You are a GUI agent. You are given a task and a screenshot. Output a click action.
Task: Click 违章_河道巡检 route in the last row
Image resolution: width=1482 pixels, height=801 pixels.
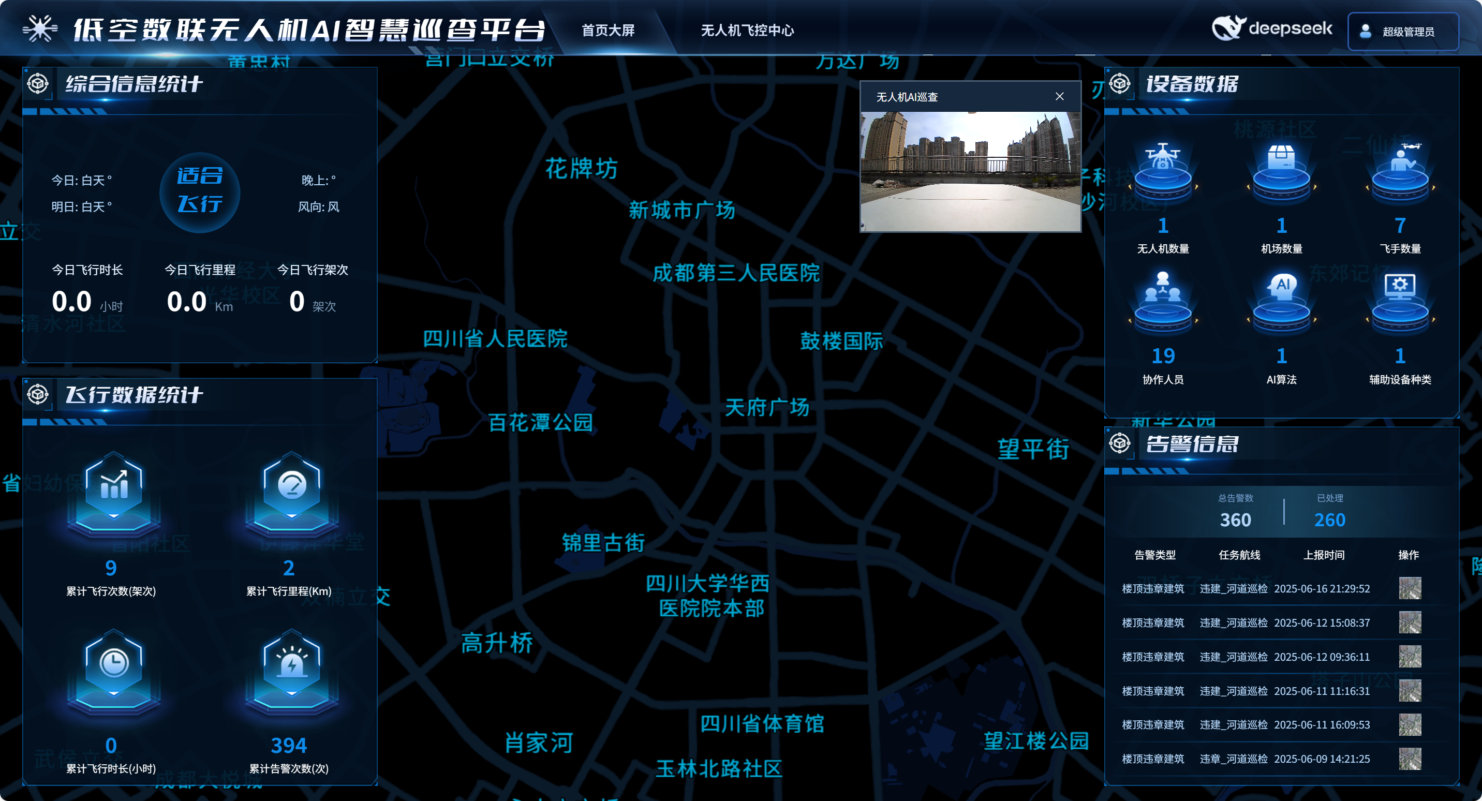pos(1234,759)
